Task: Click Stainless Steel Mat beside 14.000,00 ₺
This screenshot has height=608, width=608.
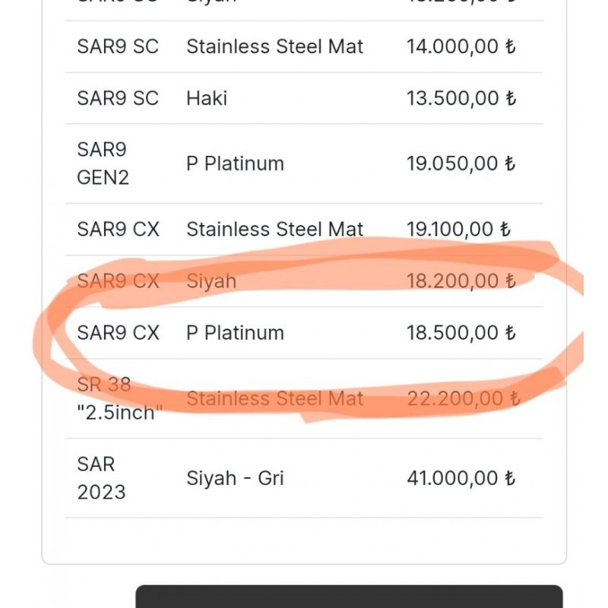Action: point(275,46)
